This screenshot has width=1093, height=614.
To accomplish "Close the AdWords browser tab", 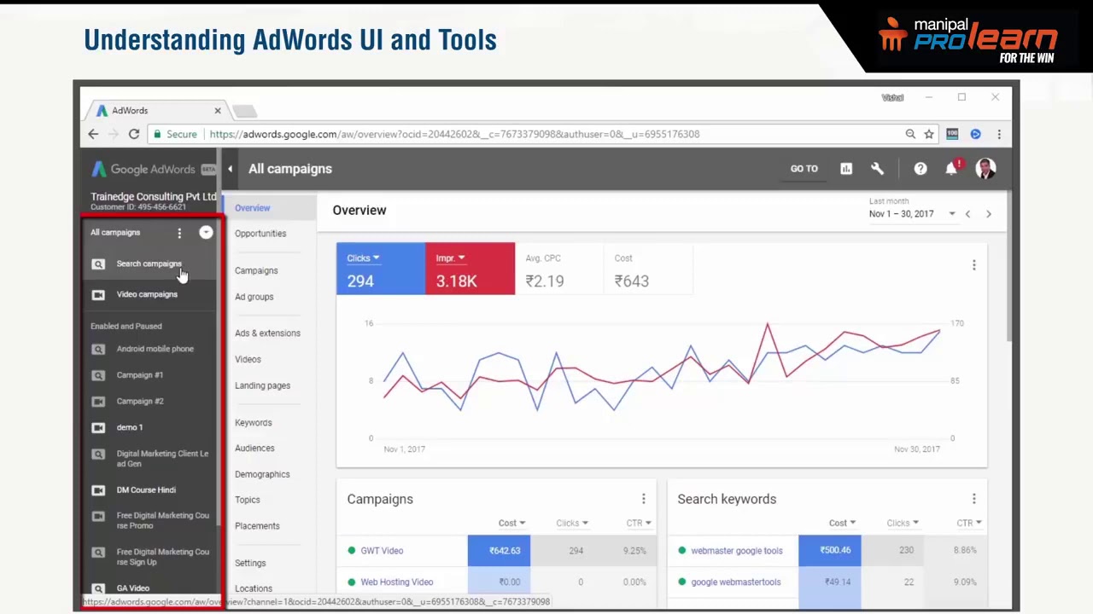I will 217,111.
